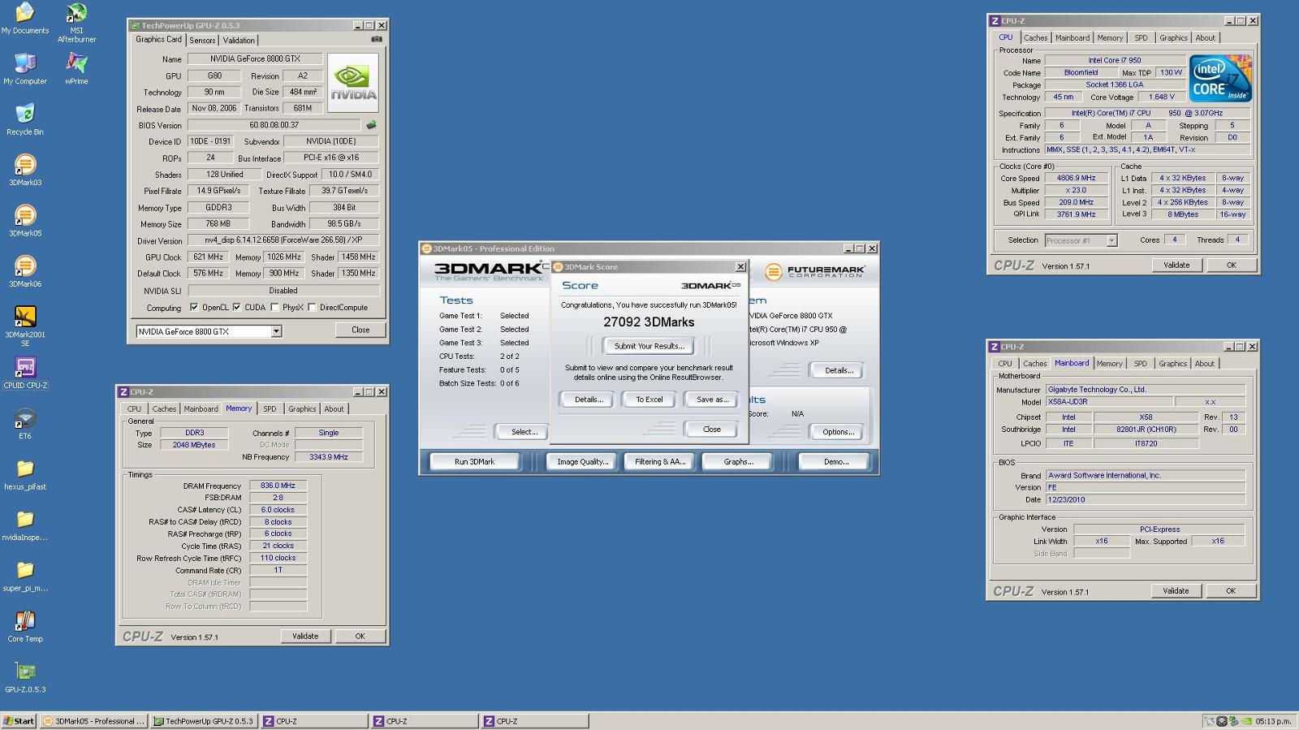Click GPU-Z BIOS Version field
Viewport: 1299px width, 730px height.
click(x=274, y=125)
